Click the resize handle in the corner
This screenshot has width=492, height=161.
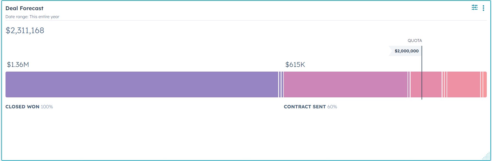(x=486, y=156)
